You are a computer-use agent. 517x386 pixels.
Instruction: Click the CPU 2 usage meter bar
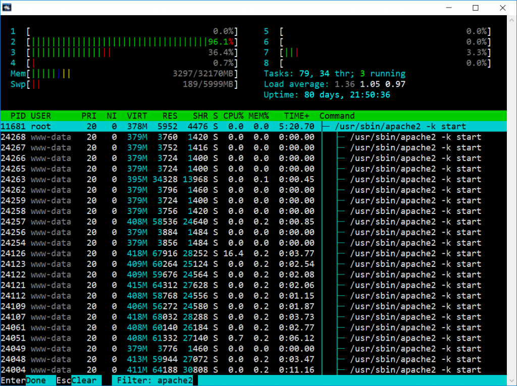[132, 42]
